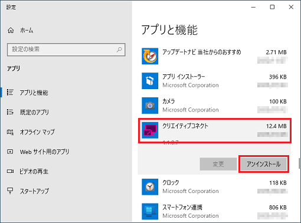Select アプリ インストーラー entry name
This screenshot has height=223, width=301.
184,77
